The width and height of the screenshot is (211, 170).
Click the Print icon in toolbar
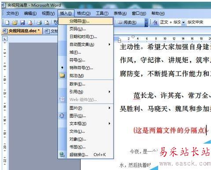[39, 22]
